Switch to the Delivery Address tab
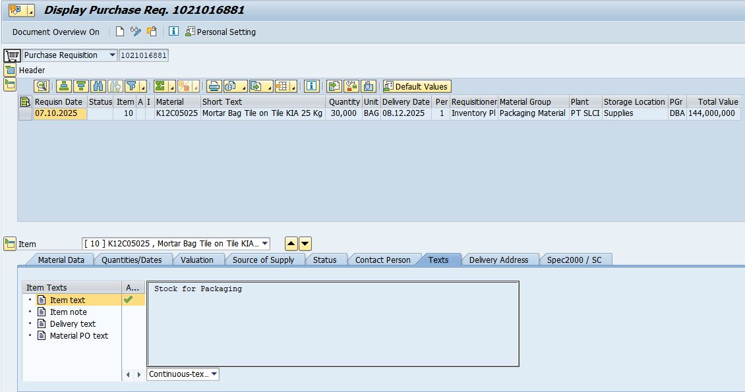The height and width of the screenshot is (392, 745). 498,260
